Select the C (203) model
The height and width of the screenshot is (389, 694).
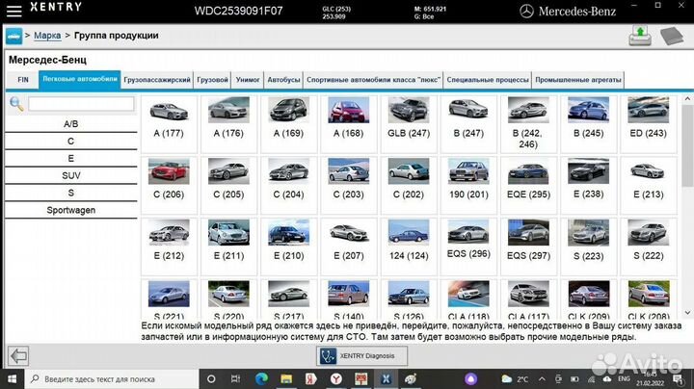(x=349, y=186)
